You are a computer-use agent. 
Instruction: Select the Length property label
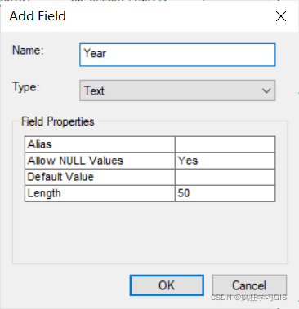tap(44, 193)
